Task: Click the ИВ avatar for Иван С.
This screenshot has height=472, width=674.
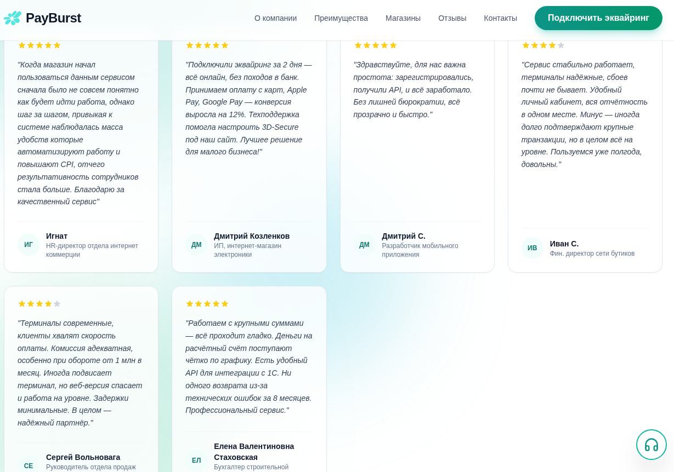Action: (x=533, y=248)
